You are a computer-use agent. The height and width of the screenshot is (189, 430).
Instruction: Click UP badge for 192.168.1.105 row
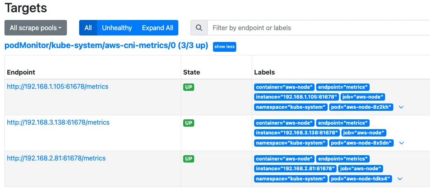(x=188, y=87)
